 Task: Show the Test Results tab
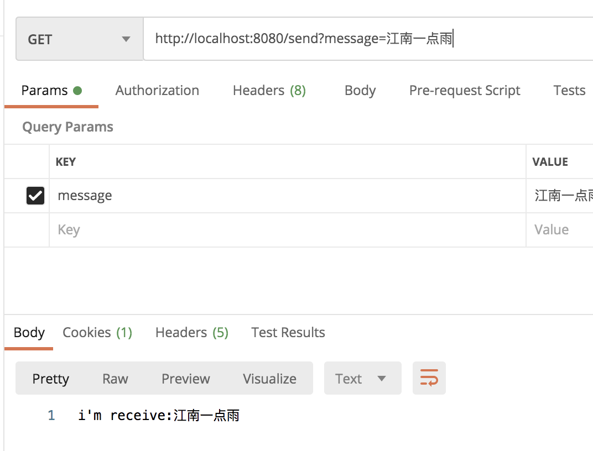point(288,333)
